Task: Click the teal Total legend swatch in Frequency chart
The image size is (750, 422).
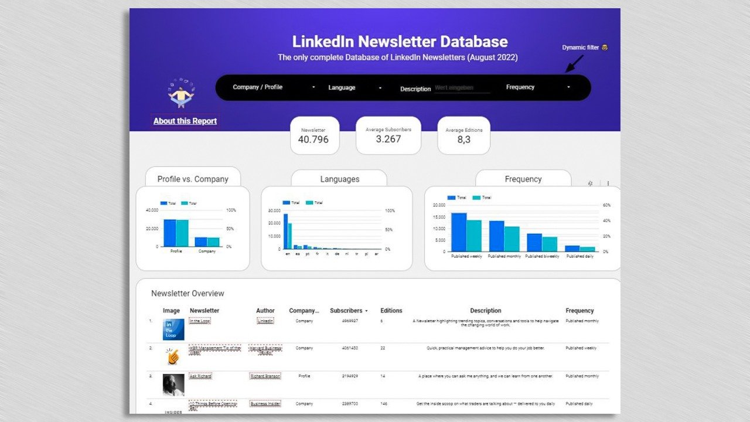Action: point(477,198)
